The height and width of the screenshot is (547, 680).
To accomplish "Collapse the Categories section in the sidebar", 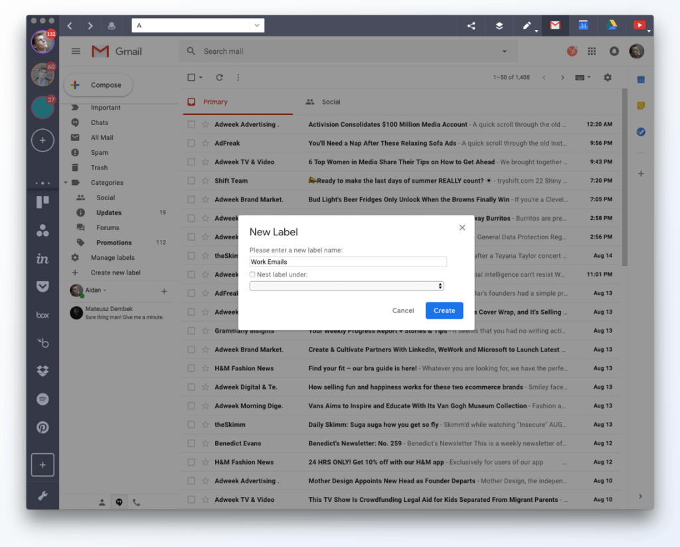I will (x=66, y=183).
